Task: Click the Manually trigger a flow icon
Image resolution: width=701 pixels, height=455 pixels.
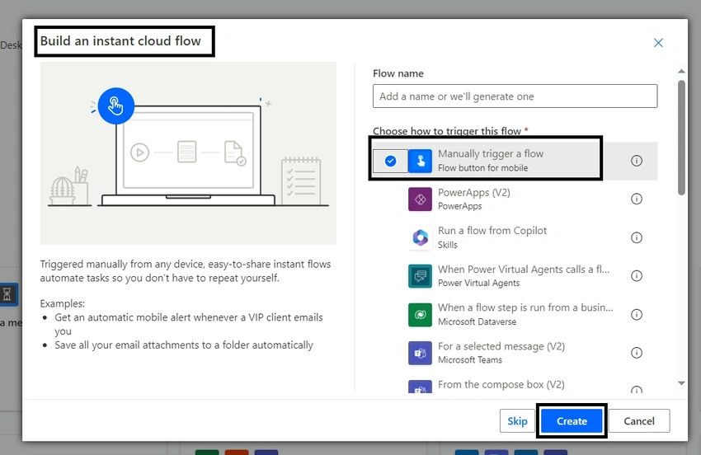Action: point(421,161)
